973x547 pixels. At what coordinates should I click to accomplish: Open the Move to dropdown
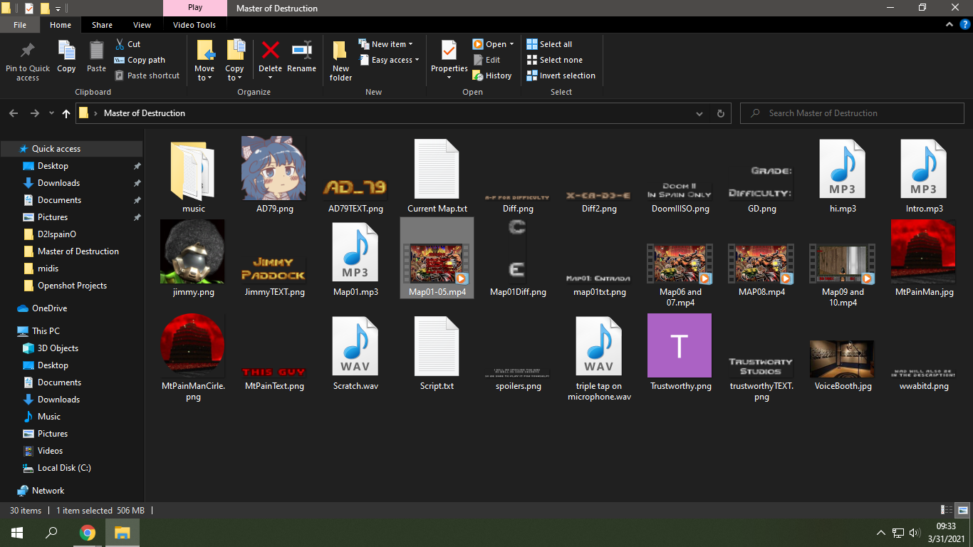pos(204,73)
